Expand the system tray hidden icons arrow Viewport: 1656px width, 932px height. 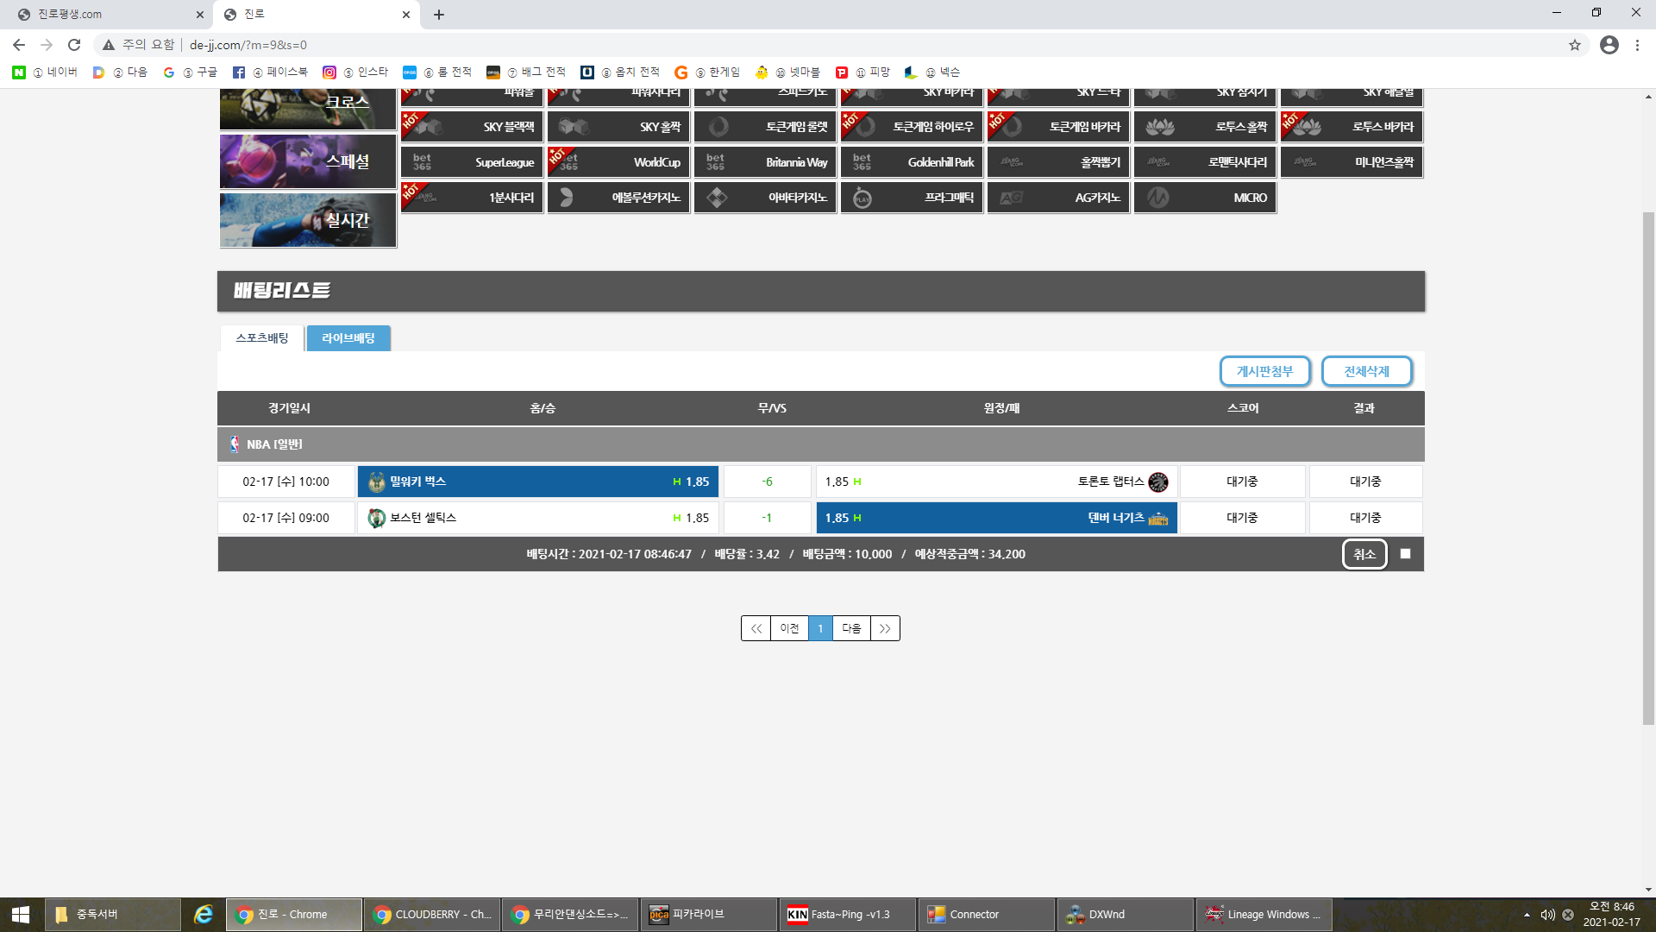point(1527,915)
